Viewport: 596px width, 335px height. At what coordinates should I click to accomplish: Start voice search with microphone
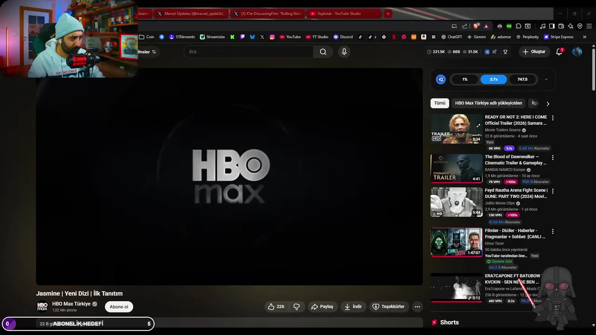tap(344, 52)
